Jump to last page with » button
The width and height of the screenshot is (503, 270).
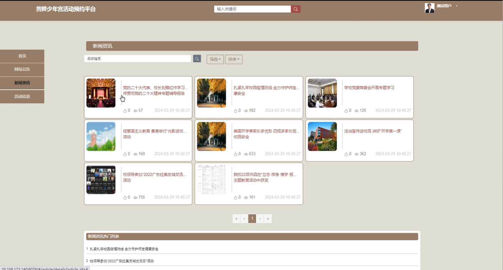click(x=268, y=218)
